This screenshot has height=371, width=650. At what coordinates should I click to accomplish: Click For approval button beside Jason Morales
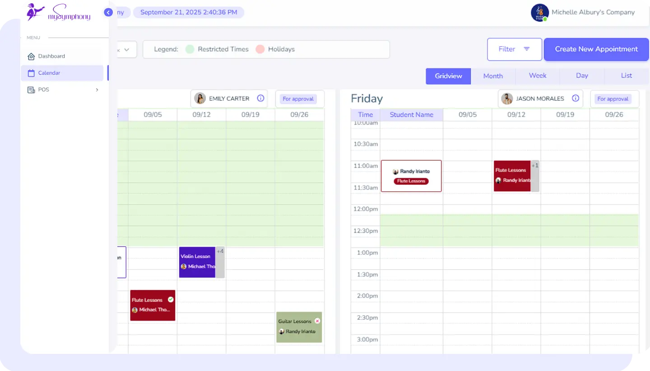[x=613, y=99]
